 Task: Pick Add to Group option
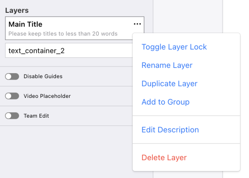tap(166, 102)
